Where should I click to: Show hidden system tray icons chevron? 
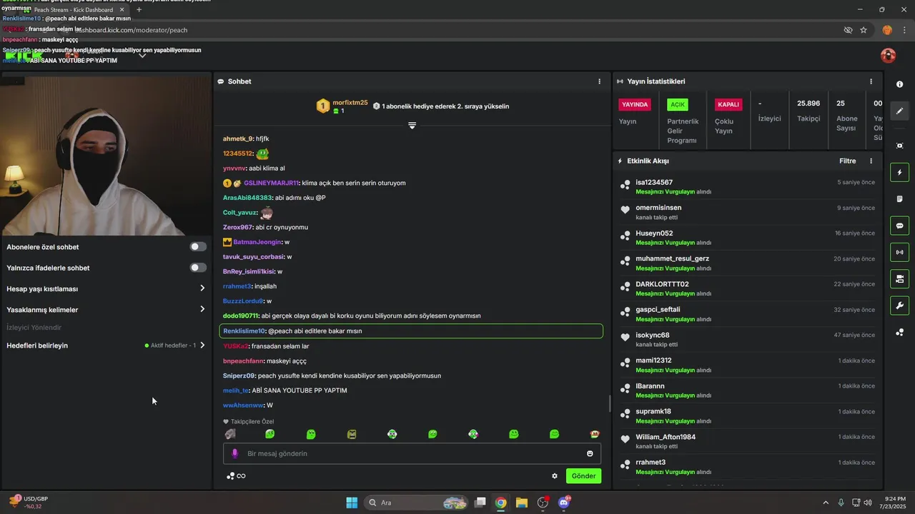(x=826, y=503)
